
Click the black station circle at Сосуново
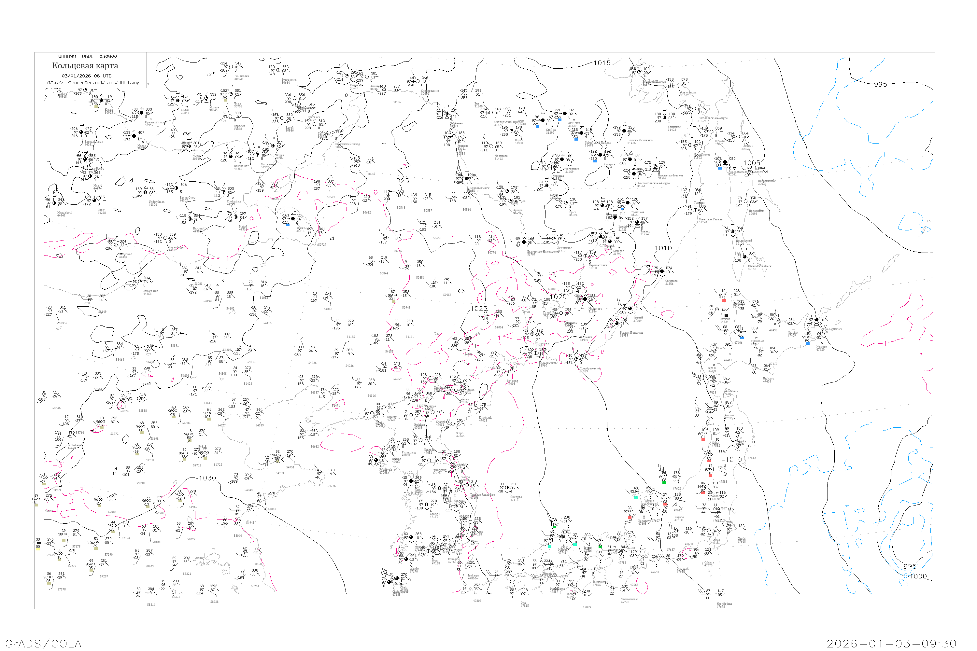click(x=662, y=271)
